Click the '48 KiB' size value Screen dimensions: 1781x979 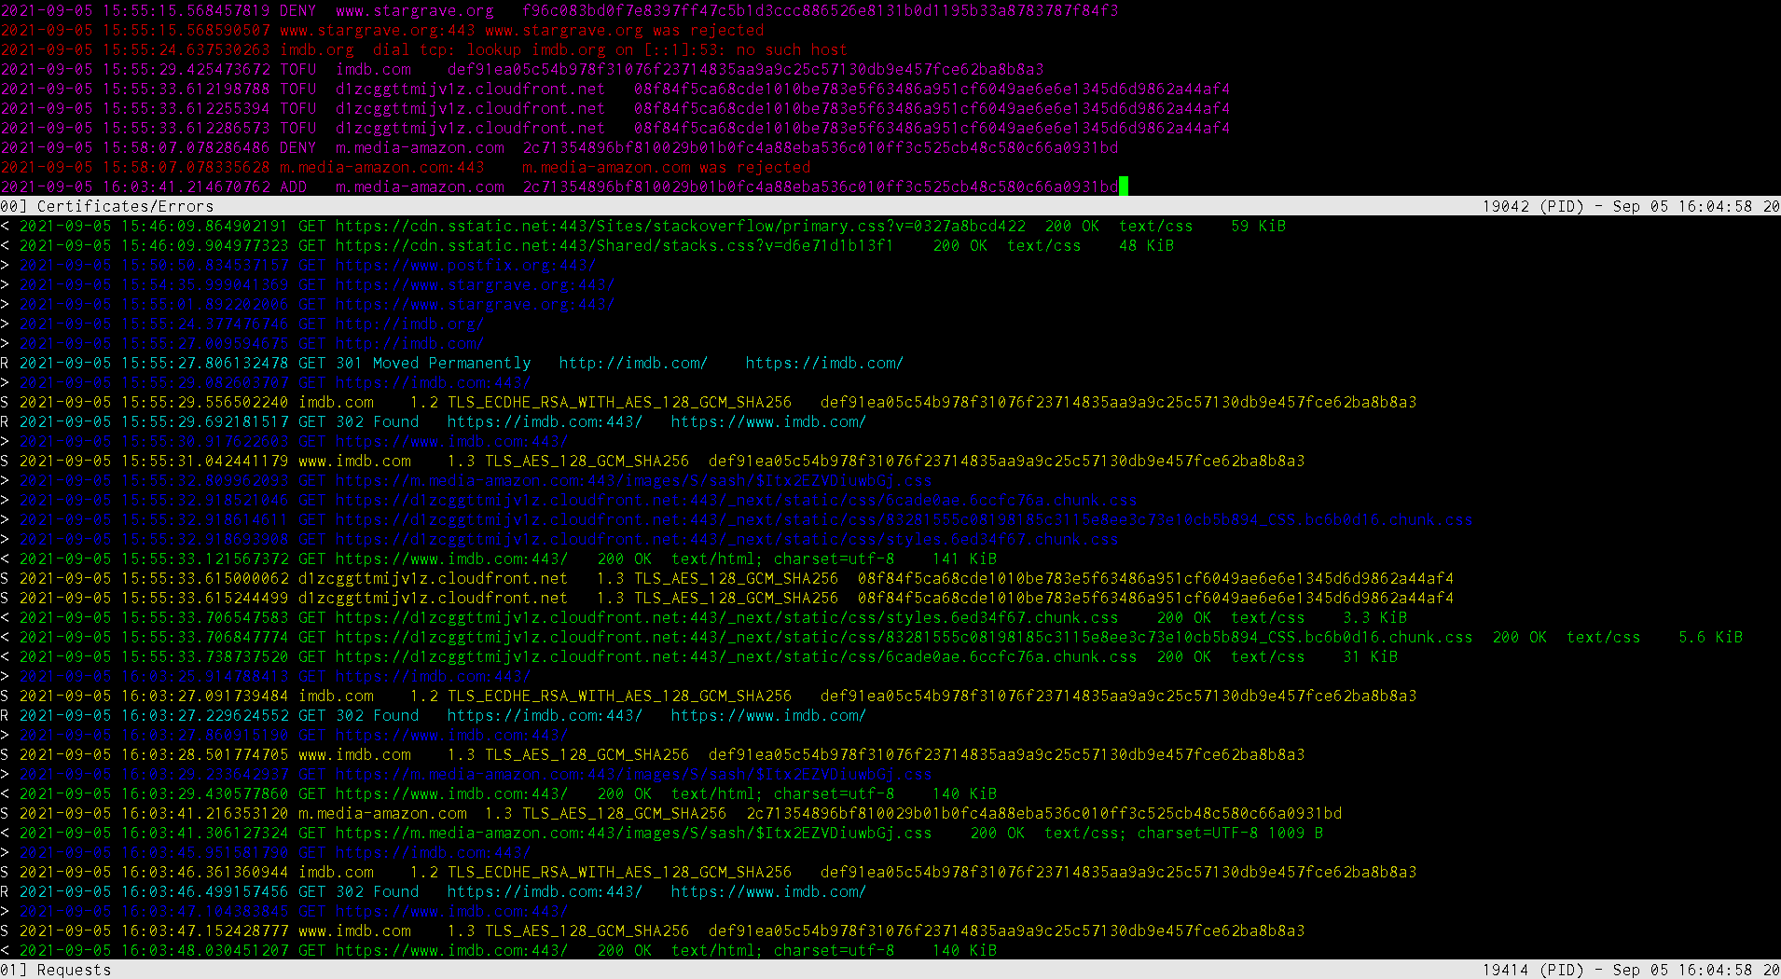click(x=1146, y=245)
